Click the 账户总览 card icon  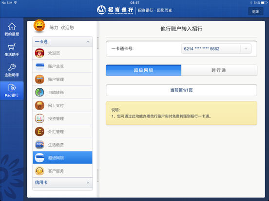pyautogui.click(x=39, y=66)
